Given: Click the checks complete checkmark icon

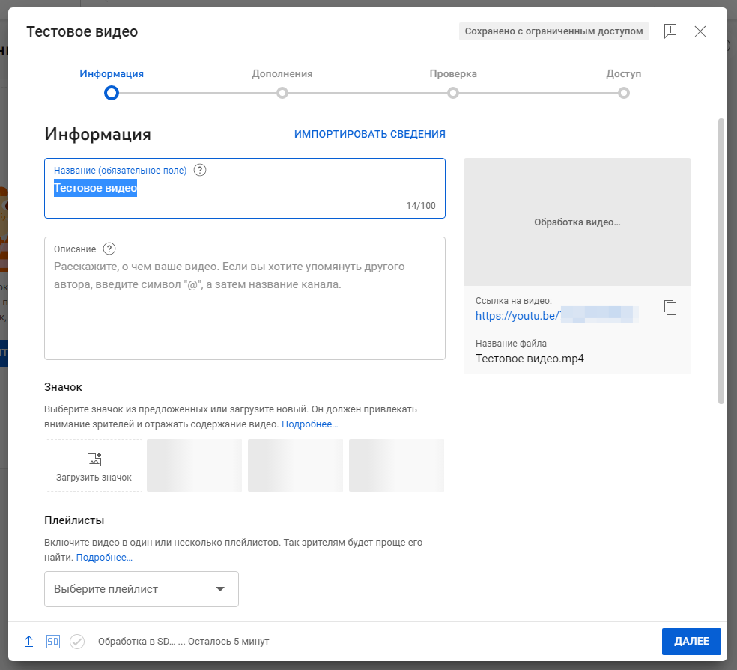Looking at the screenshot, I should pyautogui.click(x=77, y=642).
